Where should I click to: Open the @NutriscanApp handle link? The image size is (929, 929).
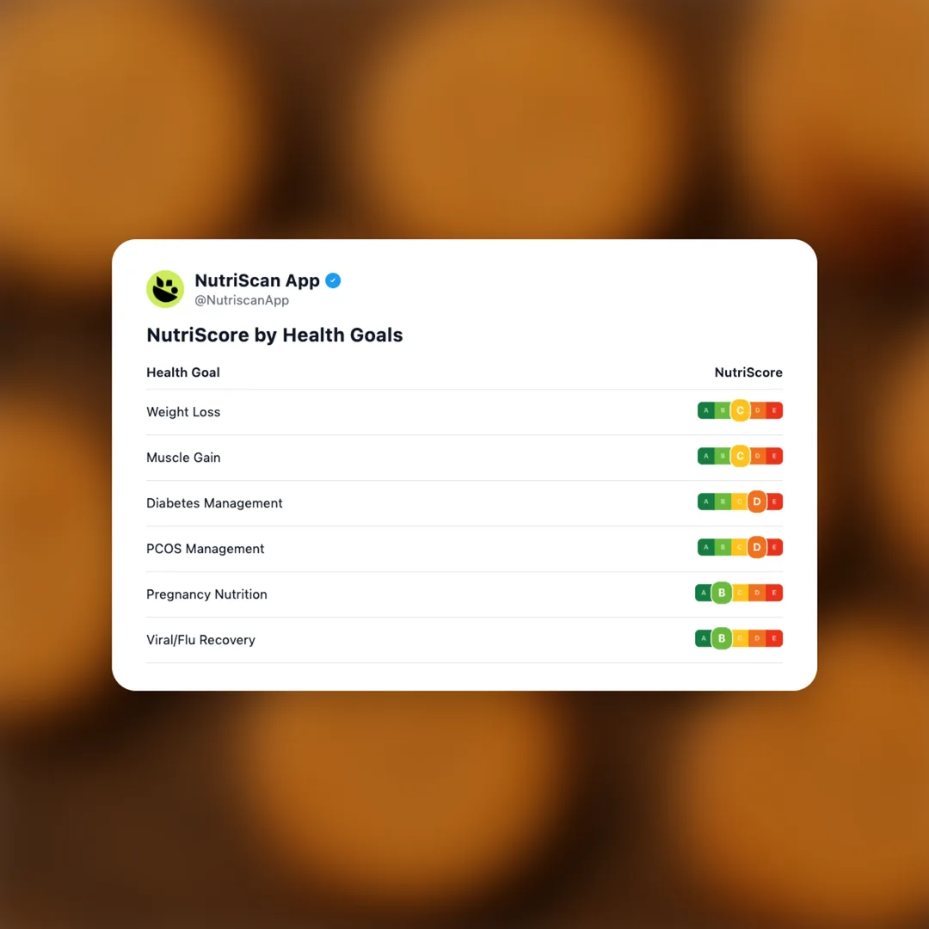pos(242,301)
